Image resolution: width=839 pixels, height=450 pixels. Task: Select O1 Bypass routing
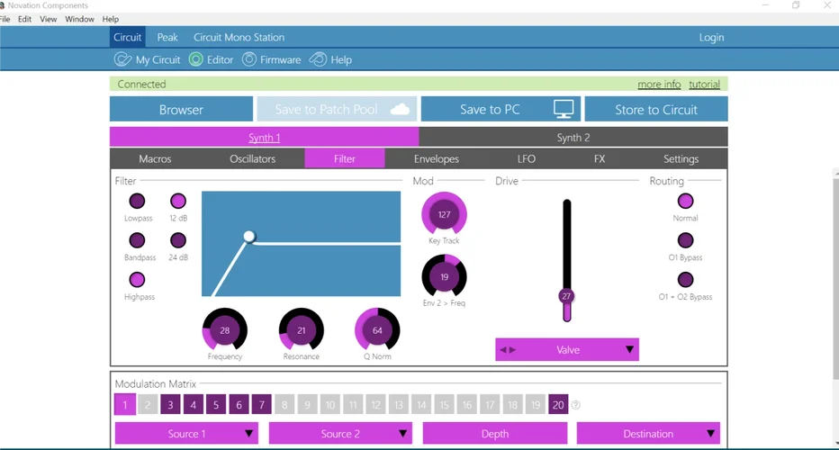tap(685, 240)
